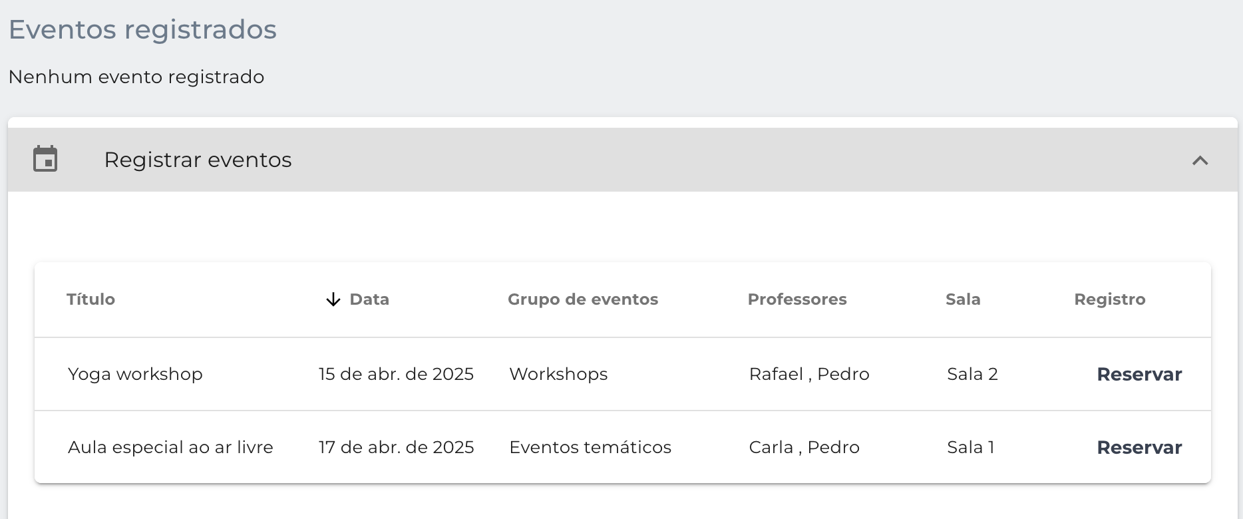
Task: Select Aula especial ao ar livre title
Action: [170, 447]
